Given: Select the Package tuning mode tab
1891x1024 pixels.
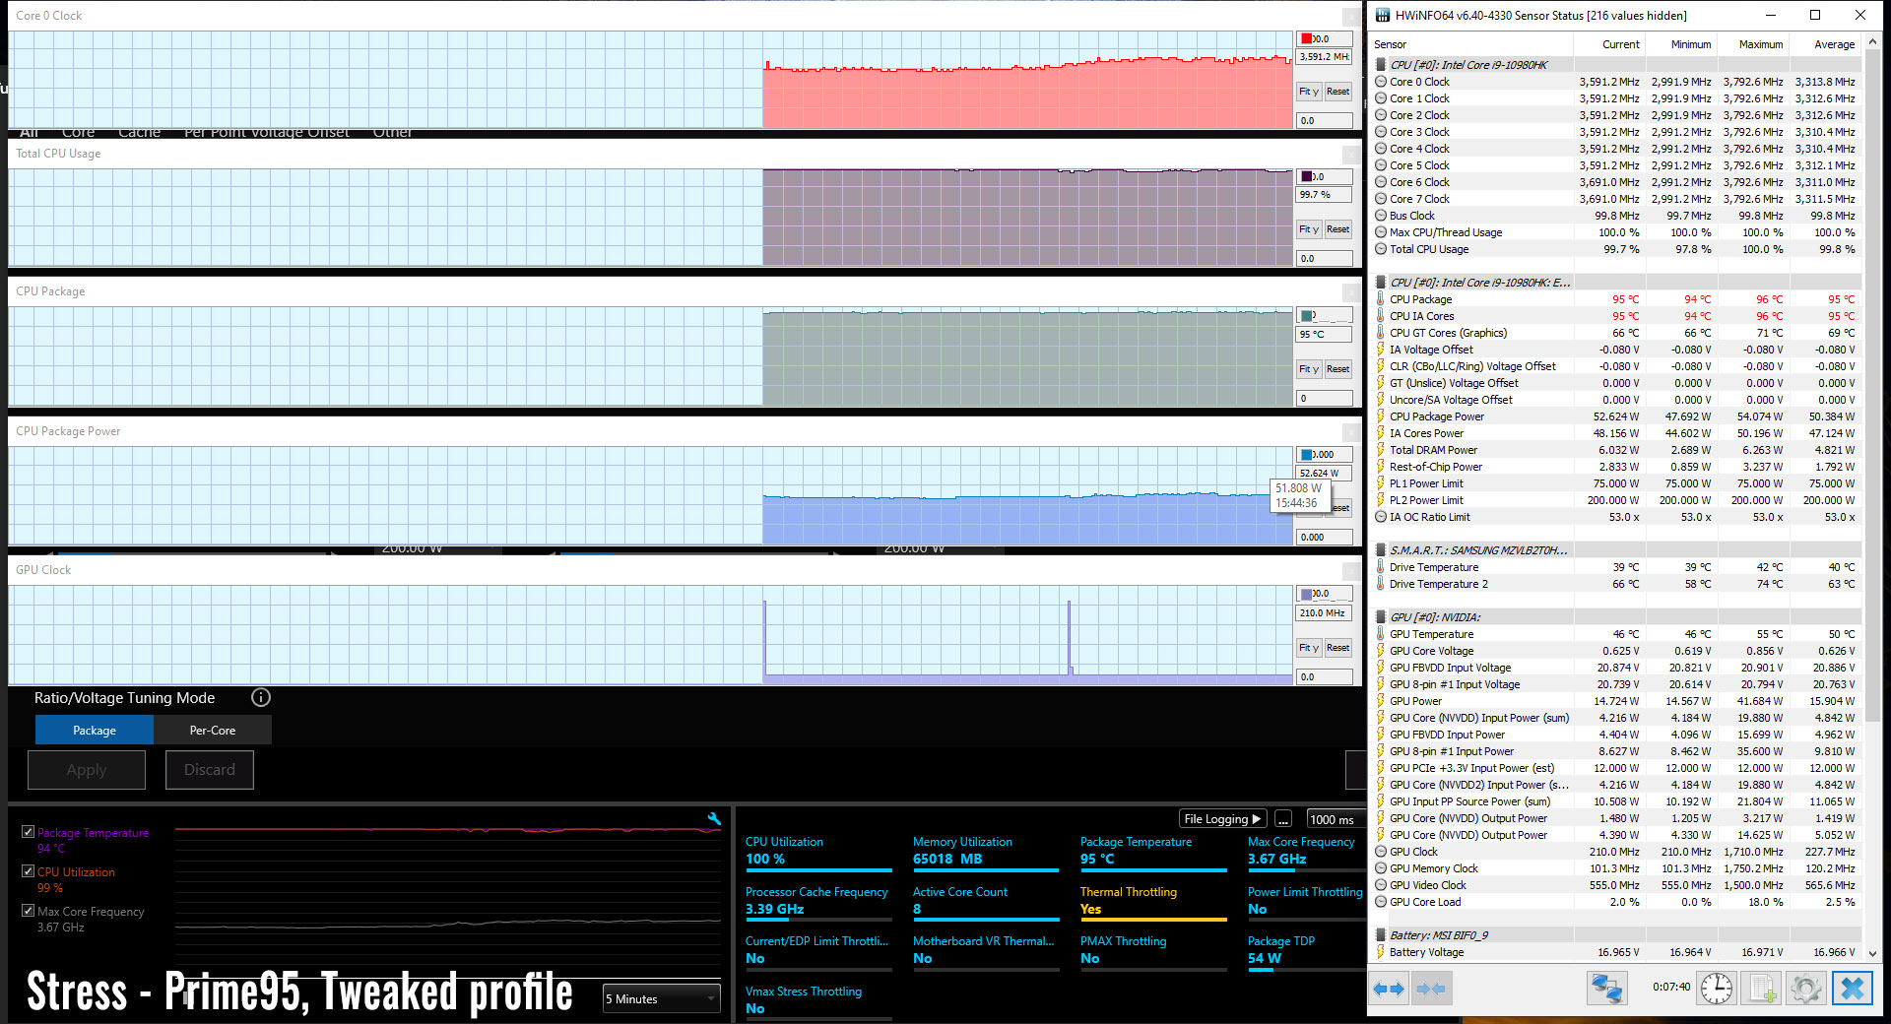Looking at the screenshot, I should pos(95,731).
